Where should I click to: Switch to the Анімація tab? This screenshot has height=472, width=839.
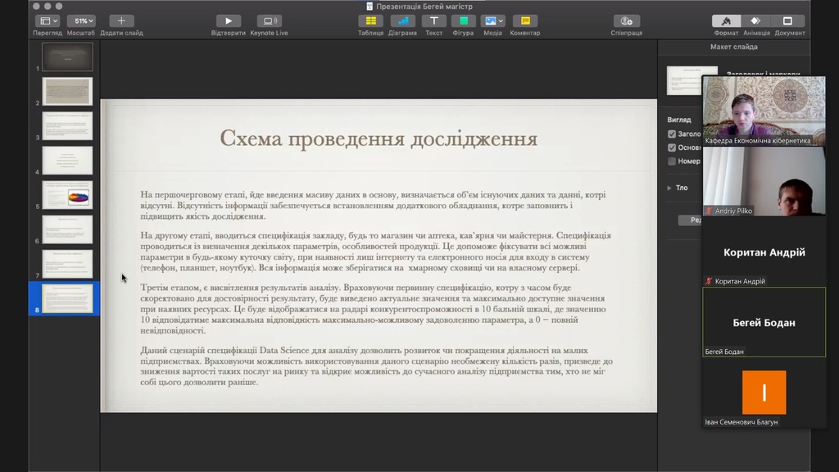(x=755, y=21)
